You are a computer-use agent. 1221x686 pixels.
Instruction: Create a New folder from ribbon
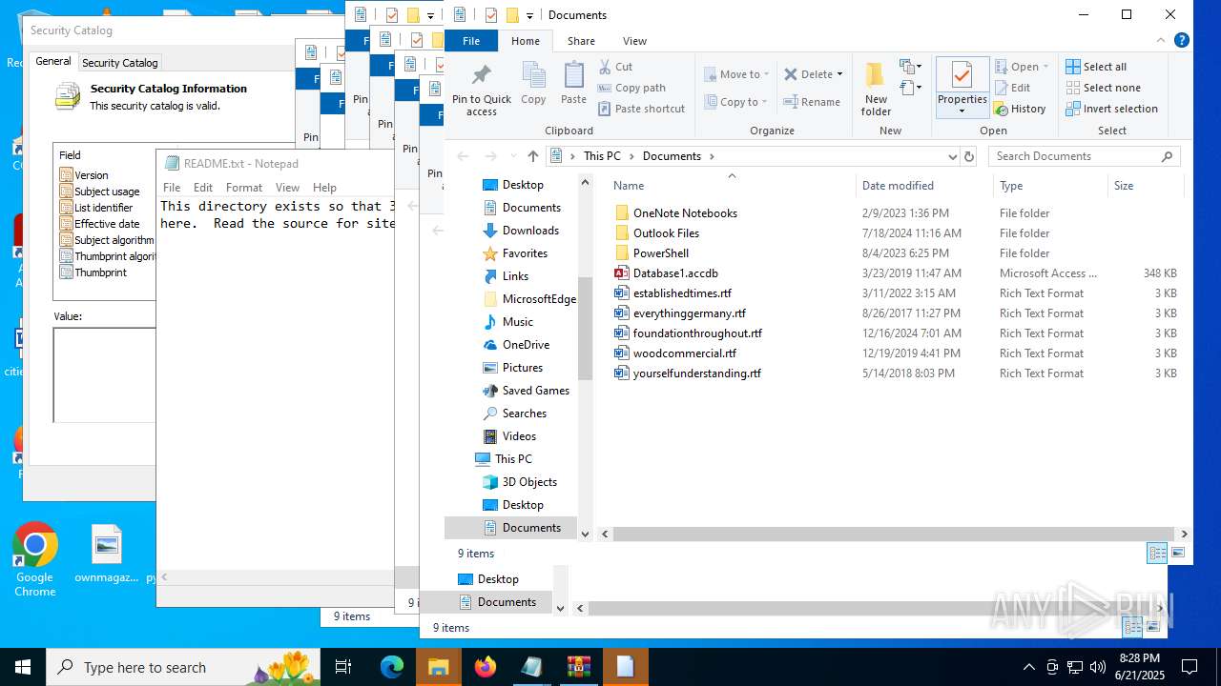coord(876,90)
